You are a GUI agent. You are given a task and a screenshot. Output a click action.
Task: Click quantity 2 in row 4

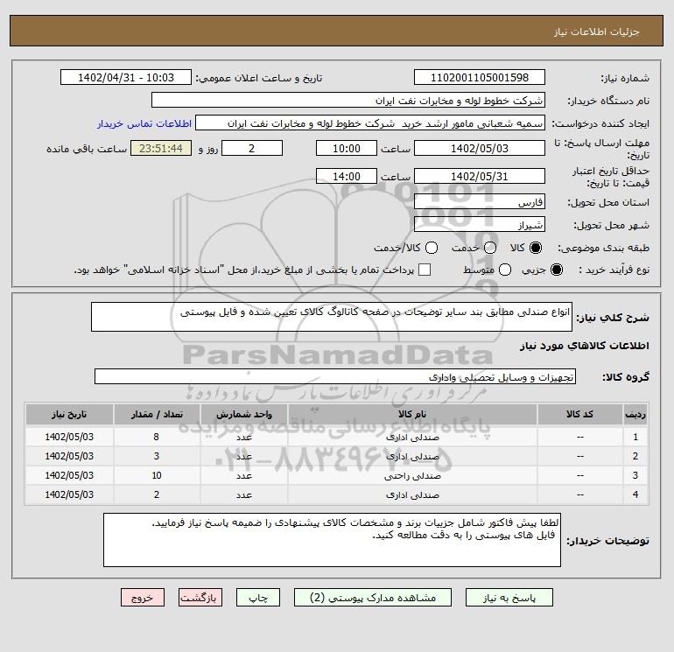click(157, 495)
